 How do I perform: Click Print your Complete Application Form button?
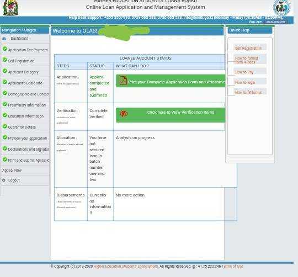click(171, 81)
